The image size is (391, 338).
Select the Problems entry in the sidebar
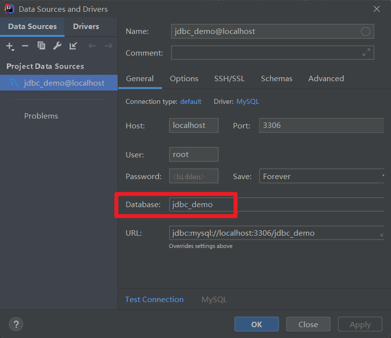click(x=41, y=116)
